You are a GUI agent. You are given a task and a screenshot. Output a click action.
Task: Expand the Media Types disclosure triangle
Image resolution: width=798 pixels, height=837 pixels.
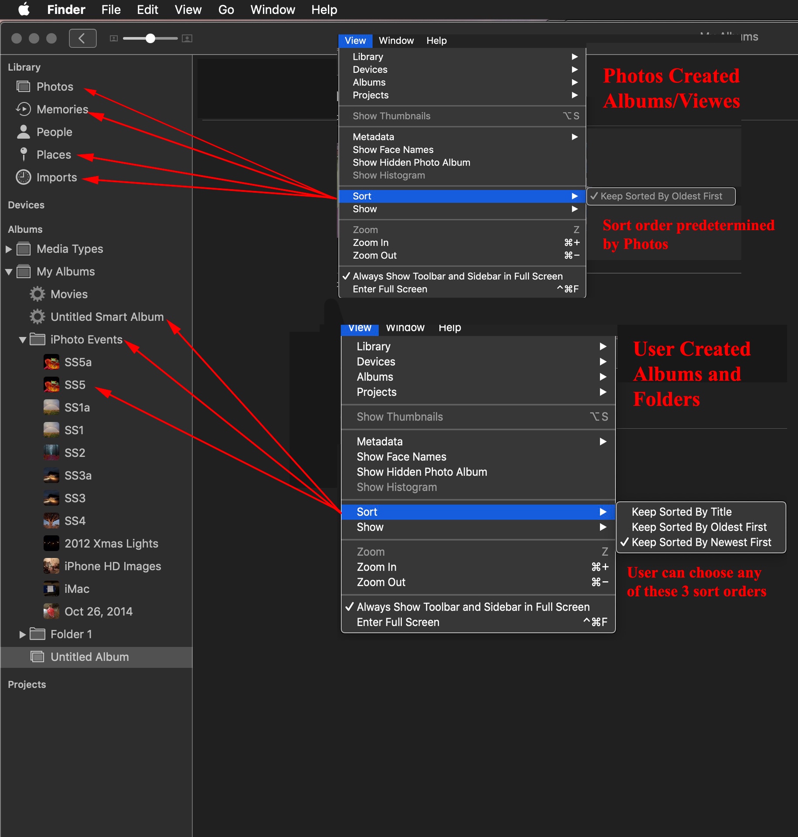[8, 249]
